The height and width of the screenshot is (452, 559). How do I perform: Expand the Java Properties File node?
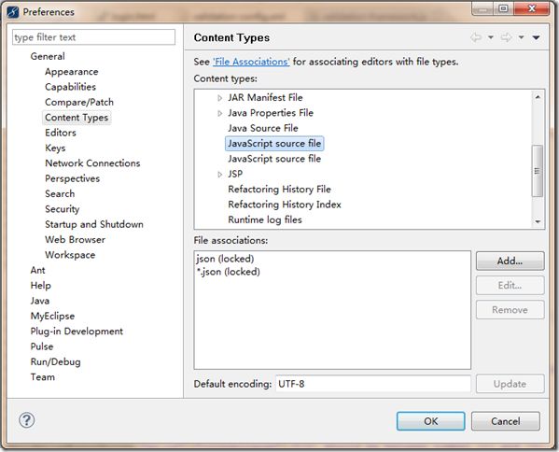pos(220,113)
